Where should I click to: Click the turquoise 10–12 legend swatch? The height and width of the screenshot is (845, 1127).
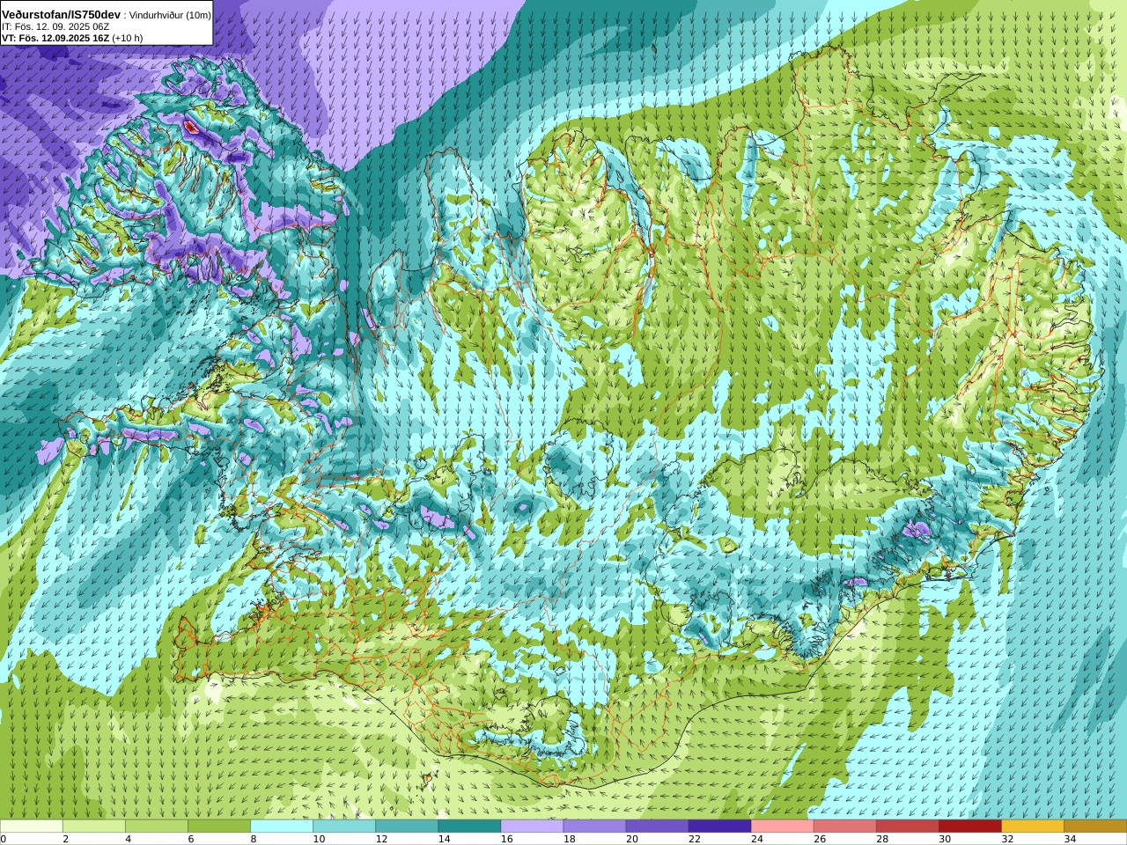344,827
